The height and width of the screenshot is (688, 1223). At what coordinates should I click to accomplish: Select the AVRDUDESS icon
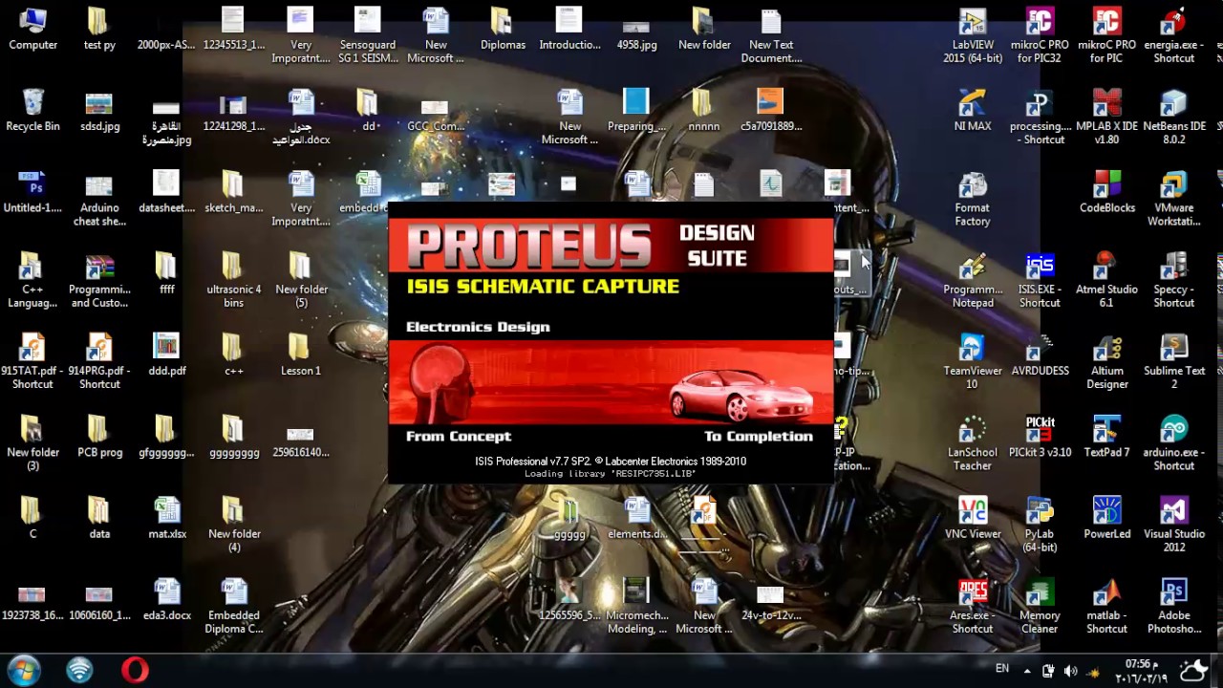tap(1040, 355)
